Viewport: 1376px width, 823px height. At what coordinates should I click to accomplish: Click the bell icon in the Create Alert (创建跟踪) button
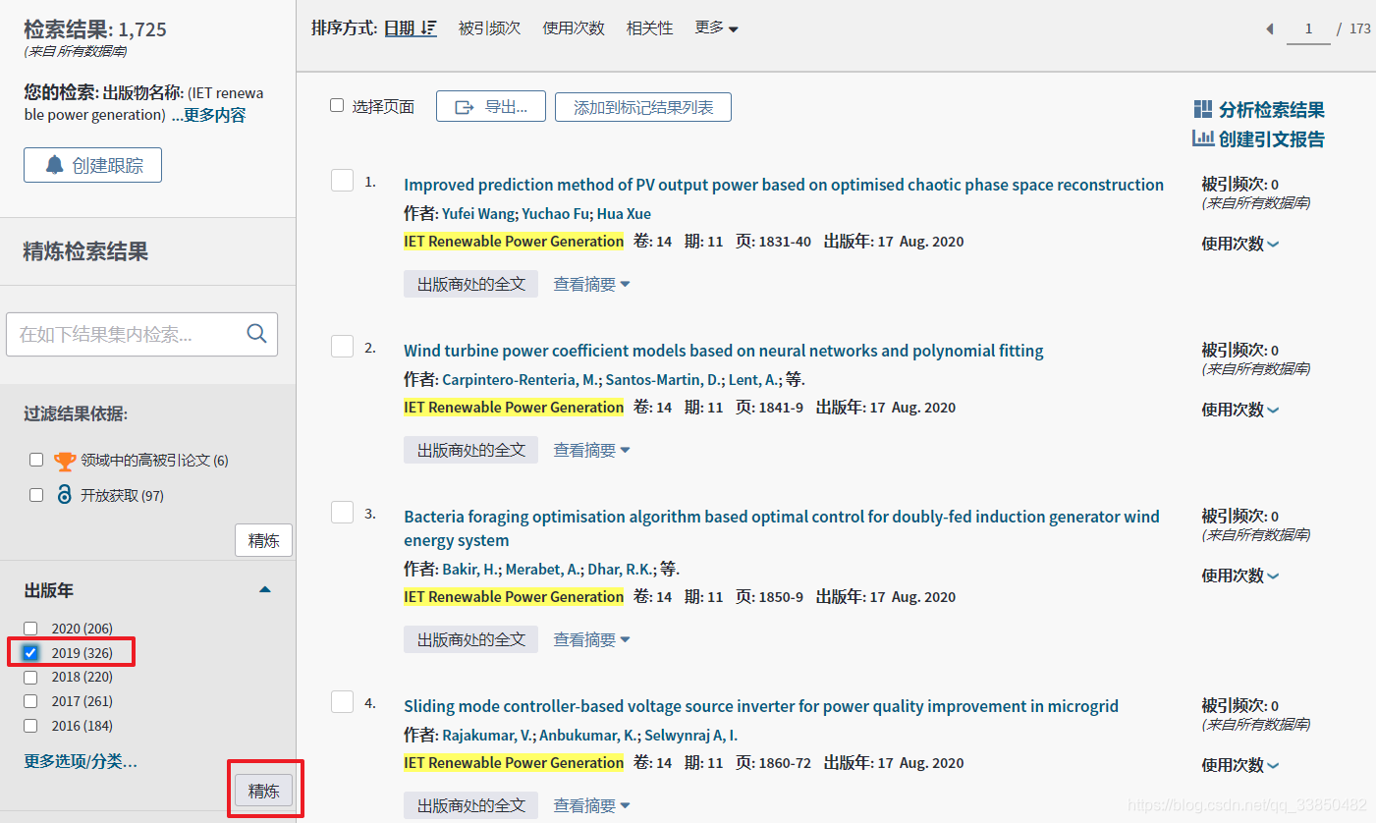55,165
